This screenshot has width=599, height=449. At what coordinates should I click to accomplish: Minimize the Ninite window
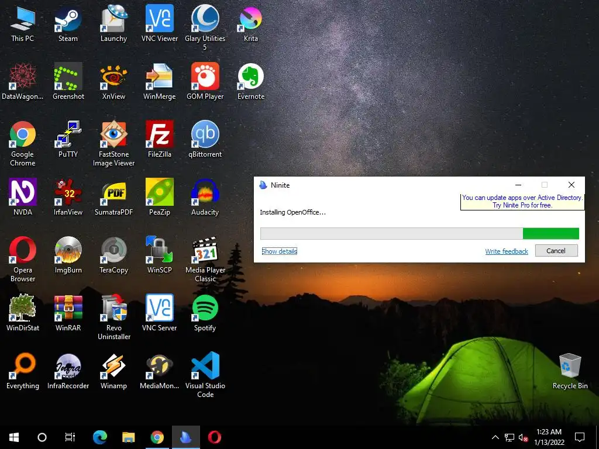point(518,185)
